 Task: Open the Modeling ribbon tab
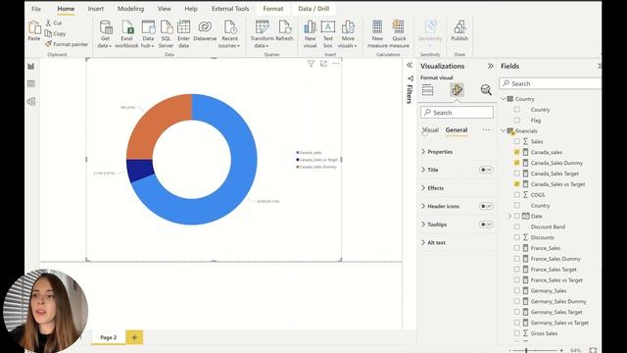point(130,9)
